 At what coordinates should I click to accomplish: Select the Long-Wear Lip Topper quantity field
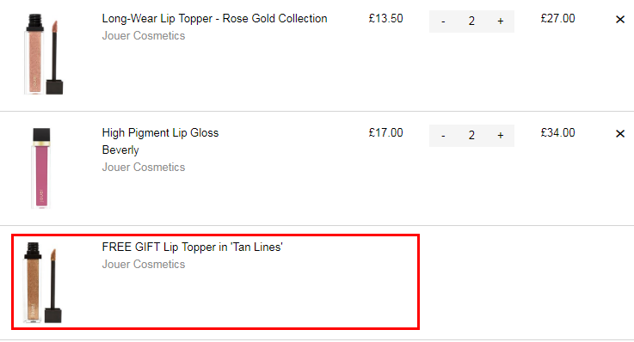(x=471, y=21)
